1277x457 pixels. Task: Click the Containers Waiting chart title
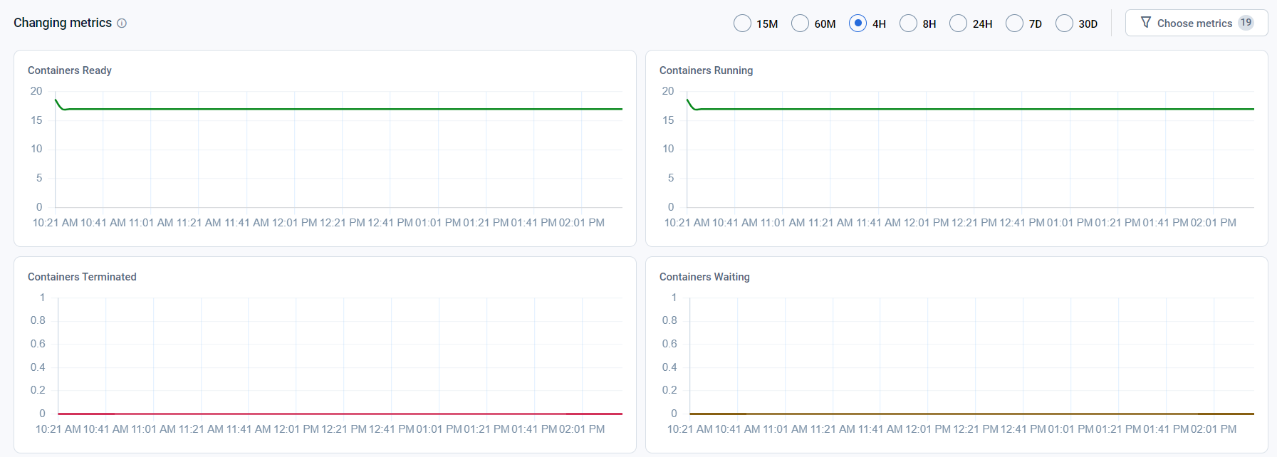(x=704, y=277)
